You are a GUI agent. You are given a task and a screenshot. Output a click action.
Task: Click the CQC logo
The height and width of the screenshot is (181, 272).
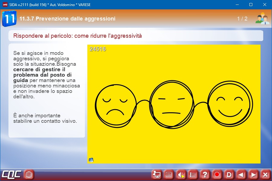[x=11, y=174]
